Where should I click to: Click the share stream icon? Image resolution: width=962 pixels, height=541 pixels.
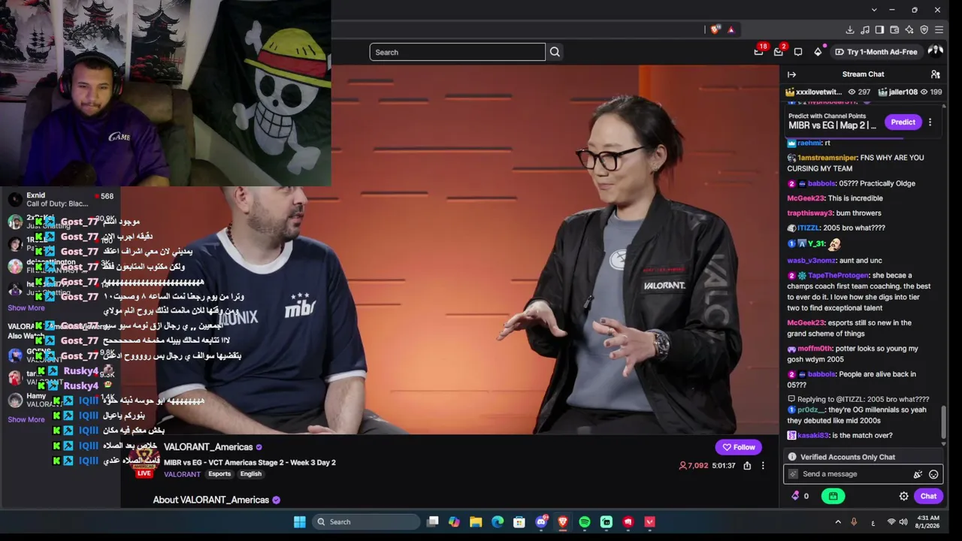coord(747,466)
